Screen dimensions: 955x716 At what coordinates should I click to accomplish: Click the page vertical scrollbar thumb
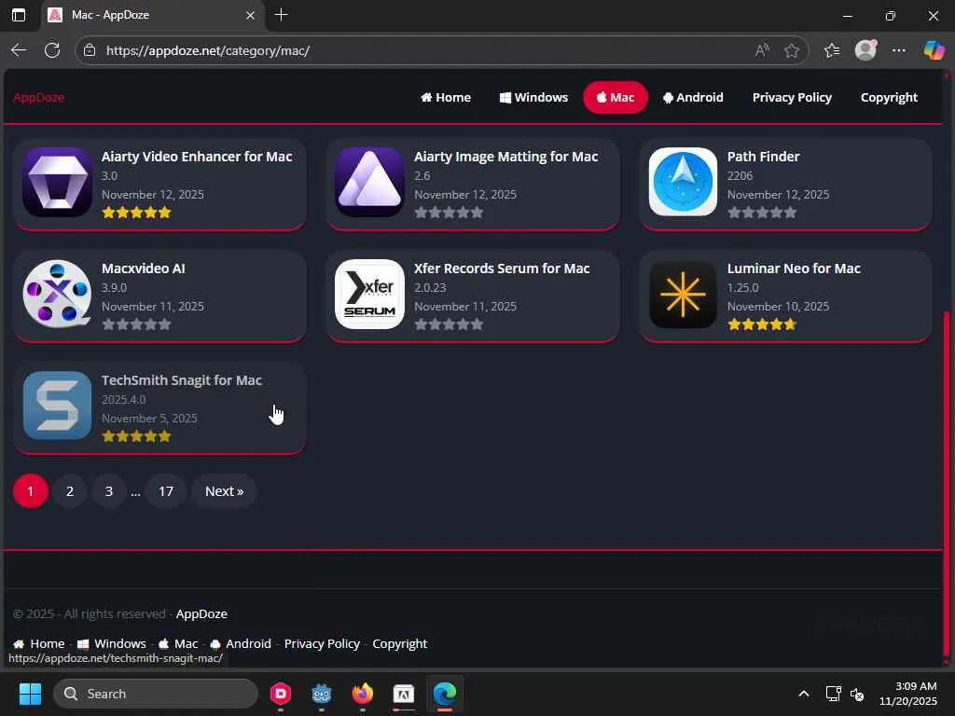point(946,484)
